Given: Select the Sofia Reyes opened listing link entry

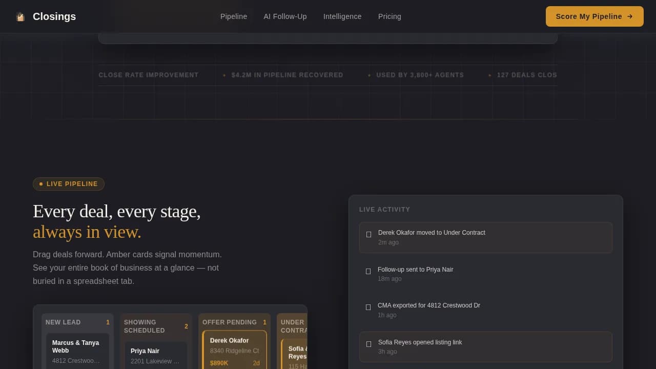Looking at the screenshot, I should (485, 346).
